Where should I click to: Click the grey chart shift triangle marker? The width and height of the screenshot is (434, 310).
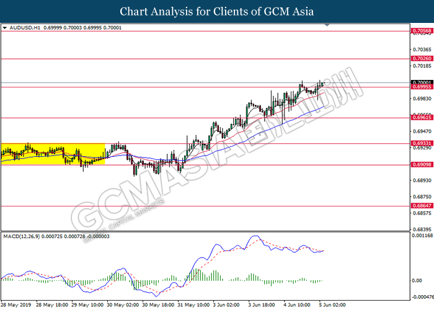click(327, 25)
